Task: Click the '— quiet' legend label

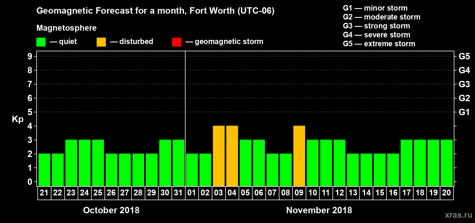Action: point(63,42)
